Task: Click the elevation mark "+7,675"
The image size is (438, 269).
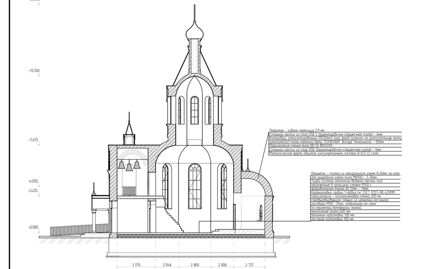Action: 34,140
